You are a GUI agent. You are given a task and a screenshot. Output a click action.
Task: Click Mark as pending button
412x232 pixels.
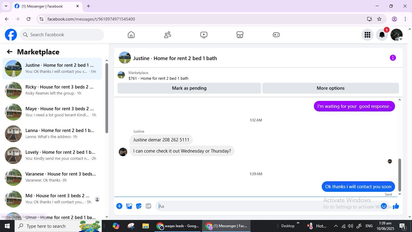[189, 88]
